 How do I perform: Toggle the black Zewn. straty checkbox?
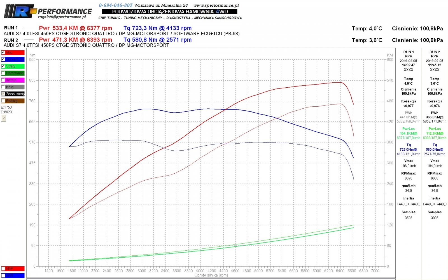tap(3, 94)
